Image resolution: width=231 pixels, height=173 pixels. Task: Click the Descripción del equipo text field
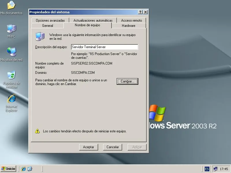tap(105, 47)
